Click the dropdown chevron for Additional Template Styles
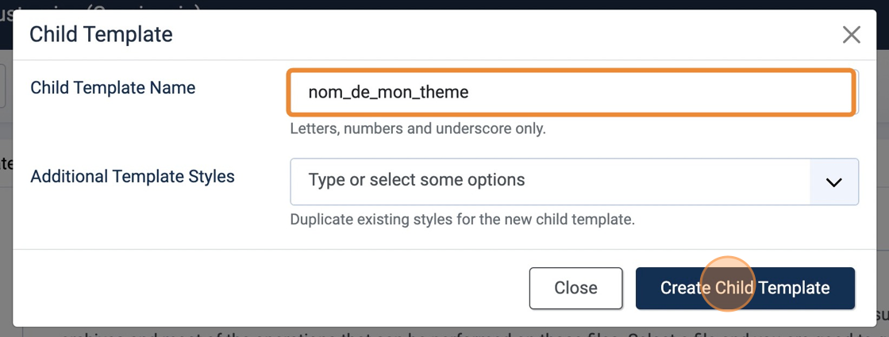 [x=833, y=182]
